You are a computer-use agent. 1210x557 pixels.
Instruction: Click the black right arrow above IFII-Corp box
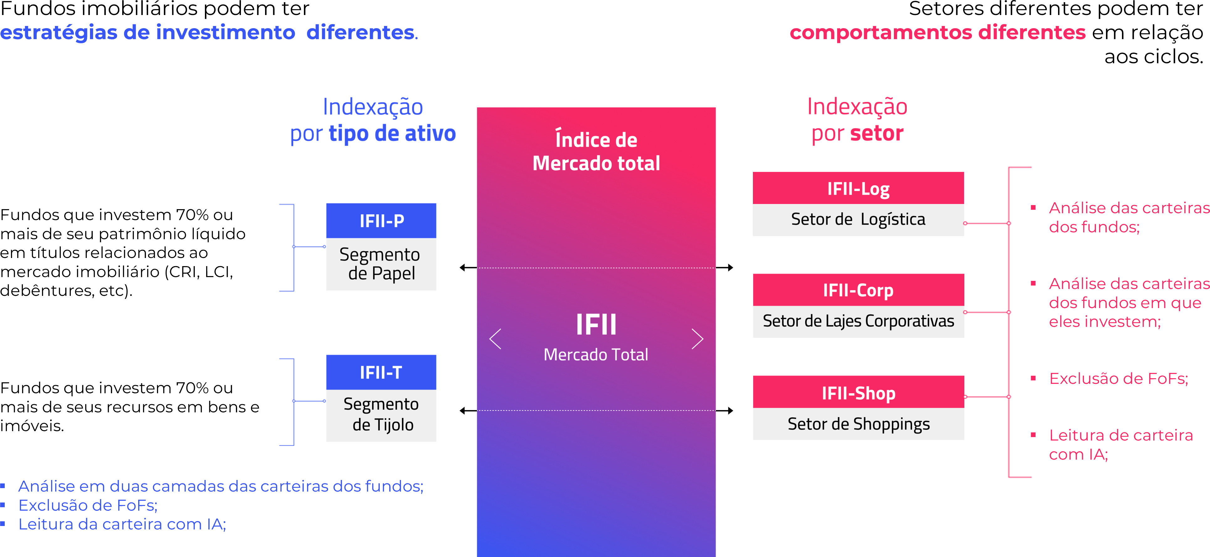click(x=728, y=267)
